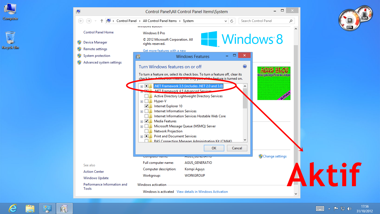Click the Windows Features title bar icon
The image size is (380, 214).
click(x=138, y=56)
